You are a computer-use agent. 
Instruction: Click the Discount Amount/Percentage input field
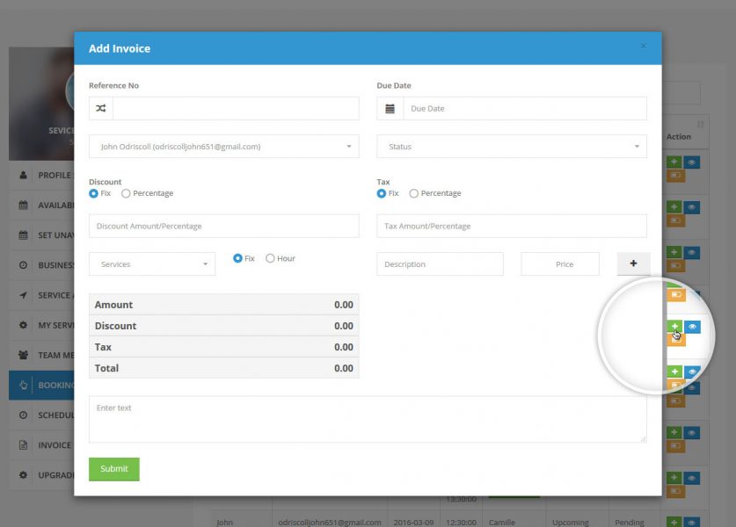(223, 226)
